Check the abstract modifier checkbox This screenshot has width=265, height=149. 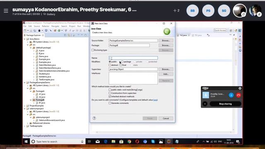pyautogui.click(x=110, y=65)
